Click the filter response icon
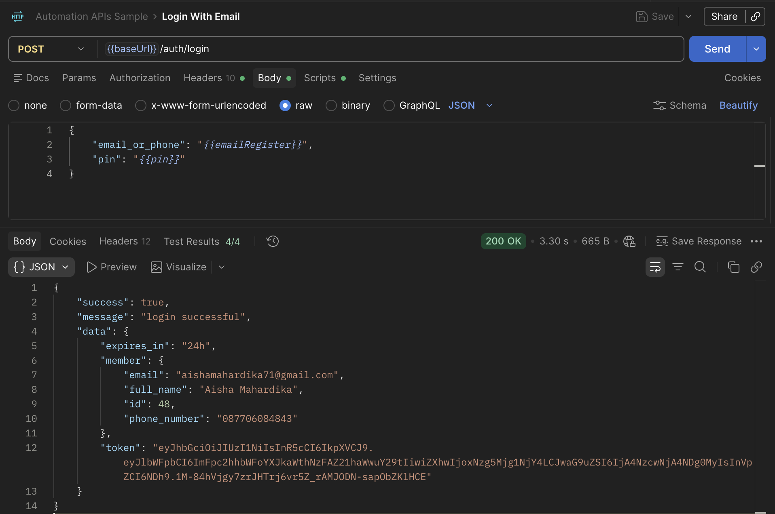The width and height of the screenshot is (775, 514). point(678,267)
